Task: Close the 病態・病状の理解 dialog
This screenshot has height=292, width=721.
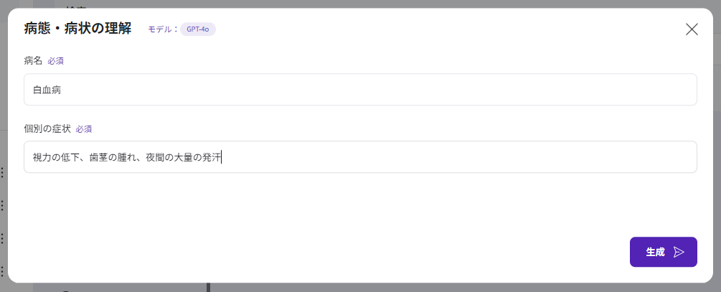Action: tap(692, 29)
